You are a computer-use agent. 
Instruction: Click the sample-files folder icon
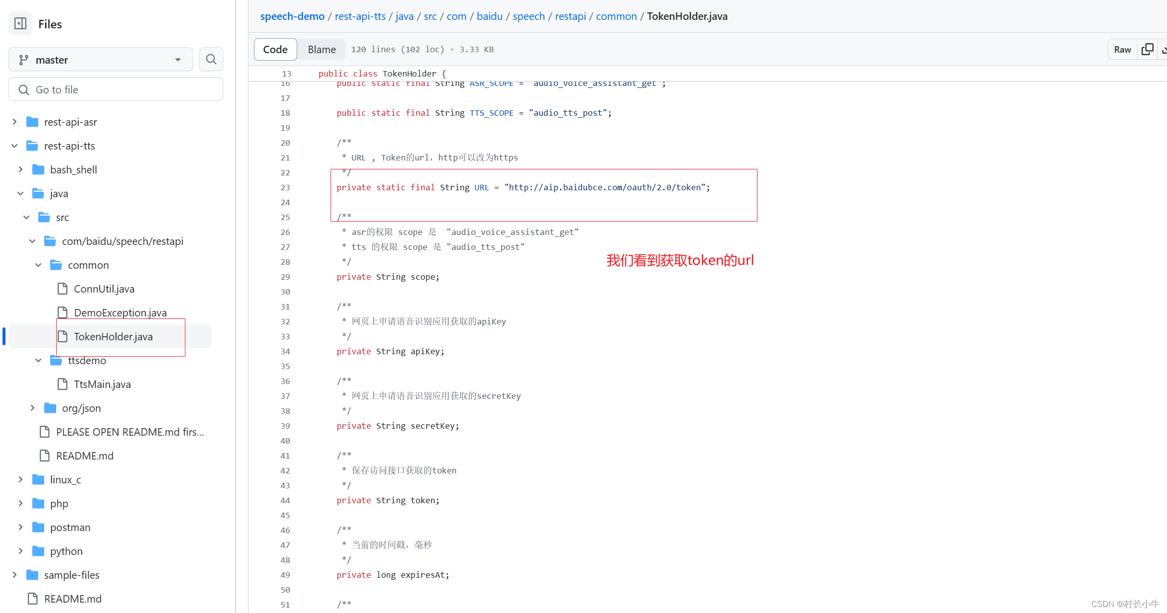[x=32, y=575]
